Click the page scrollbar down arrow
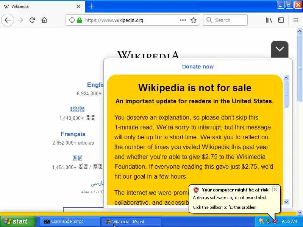303x227 pixels. [300, 212]
